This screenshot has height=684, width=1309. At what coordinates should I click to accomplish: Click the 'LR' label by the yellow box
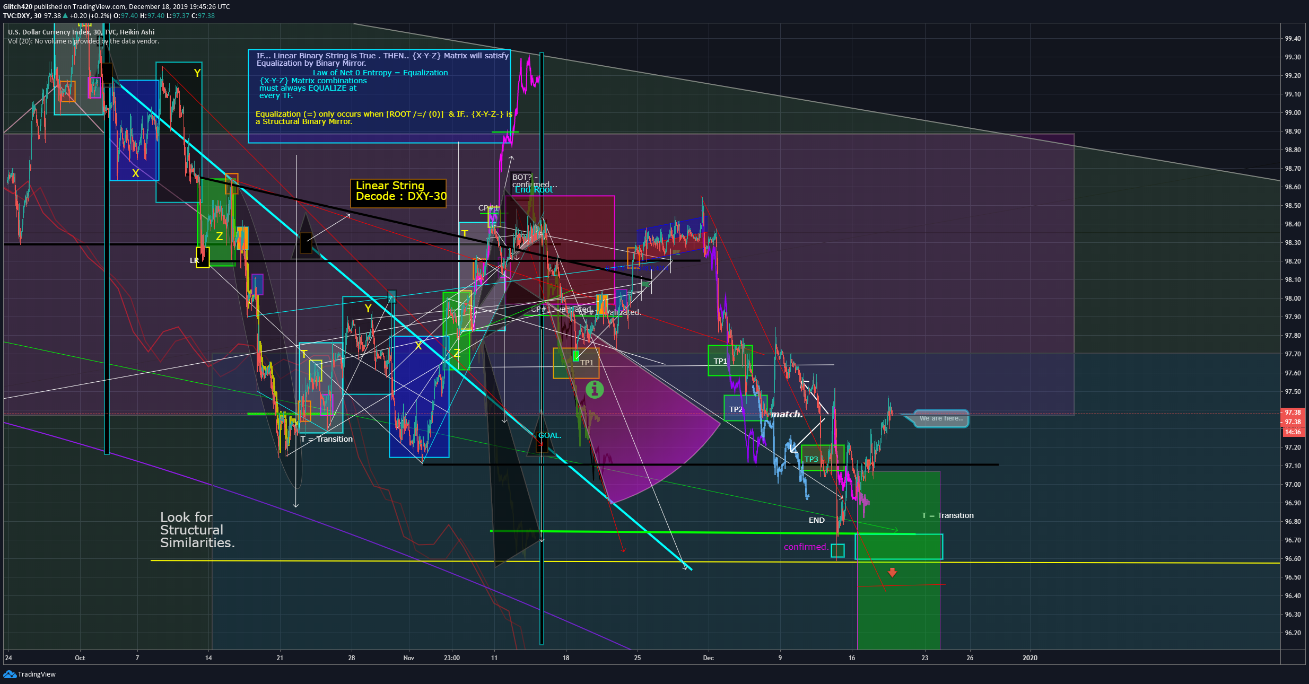(x=195, y=260)
